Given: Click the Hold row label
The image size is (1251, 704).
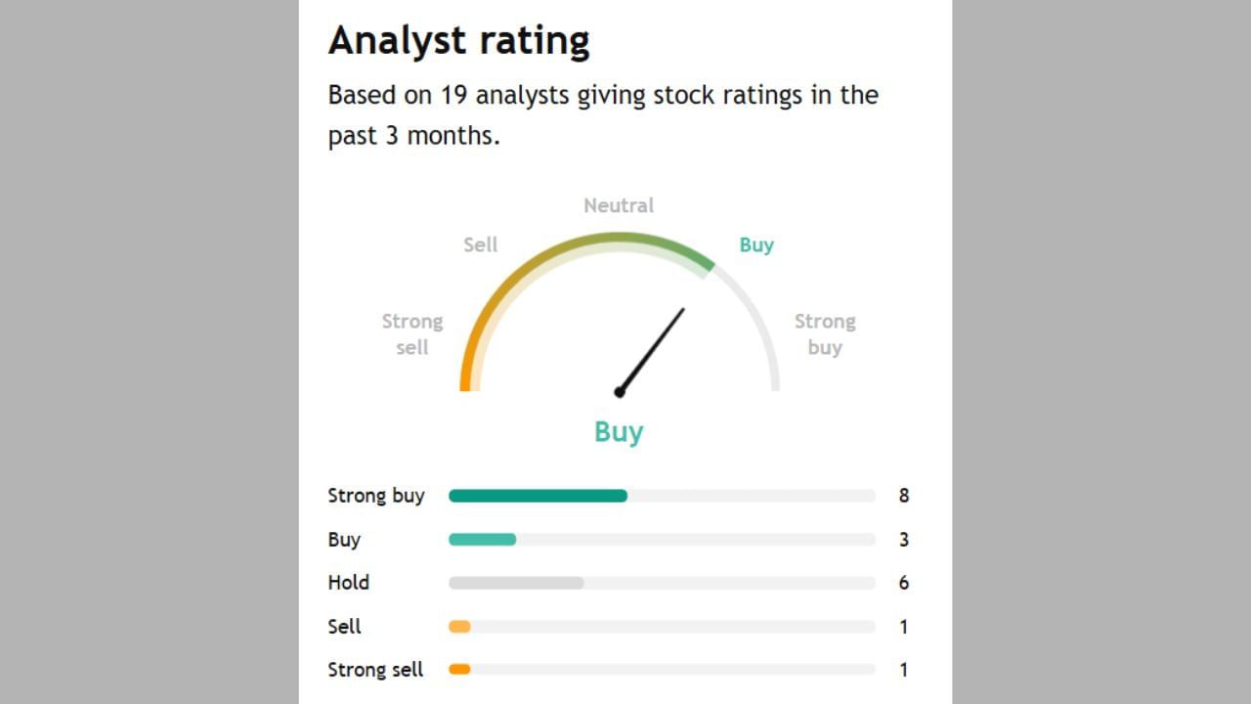Looking at the screenshot, I should [348, 583].
